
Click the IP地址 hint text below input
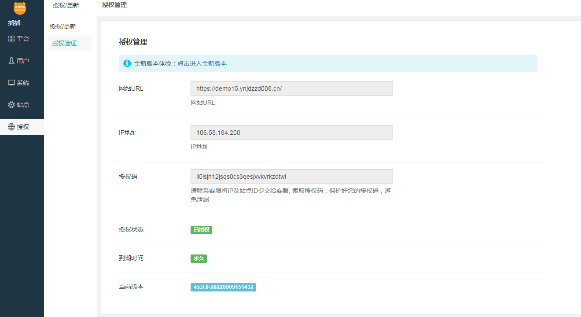click(x=200, y=147)
